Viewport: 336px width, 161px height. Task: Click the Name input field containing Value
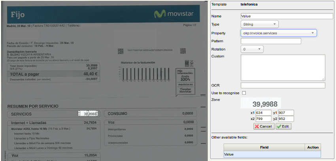(x=287, y=16)
